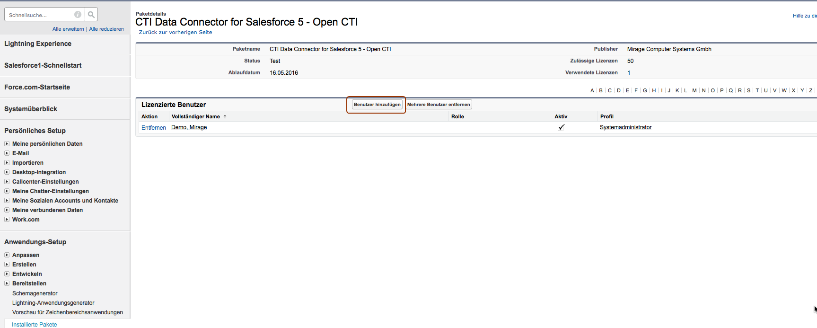817x328 pixels.
Task: Click the Alle reduzieren link
Action: point(106,29)
